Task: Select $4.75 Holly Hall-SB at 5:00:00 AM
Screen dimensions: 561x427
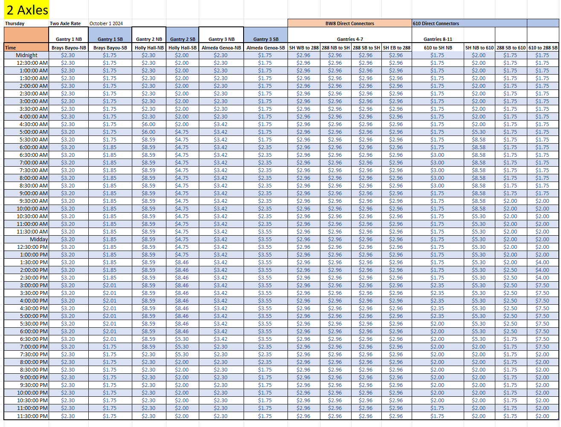Action: click(x=182, y=132)
